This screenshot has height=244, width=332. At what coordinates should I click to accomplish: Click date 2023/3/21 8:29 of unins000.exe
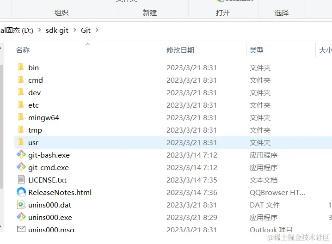[191, 218]
